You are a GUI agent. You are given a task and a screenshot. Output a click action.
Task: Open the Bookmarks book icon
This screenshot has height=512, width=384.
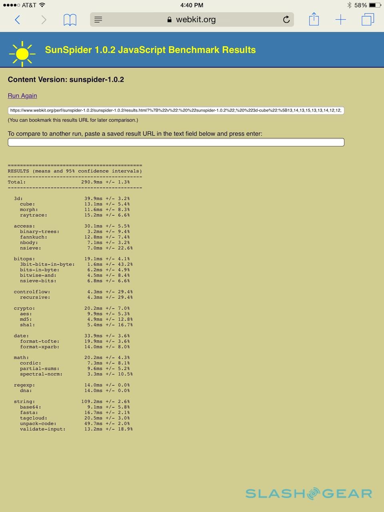tap(70, 20)
